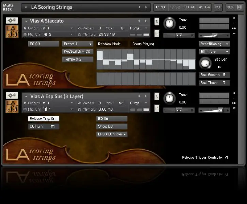Load previous instrument for Vlas A Staccato
Image resolution: width=247 pixels, height=204 pixels.
click(x=139, y=21)
